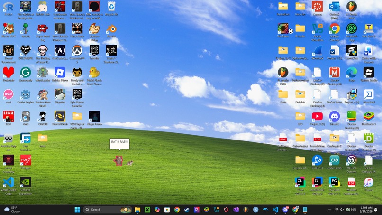
Task: Open the taskbar clock showing 12:08 AM
Action: click(366, 210)
